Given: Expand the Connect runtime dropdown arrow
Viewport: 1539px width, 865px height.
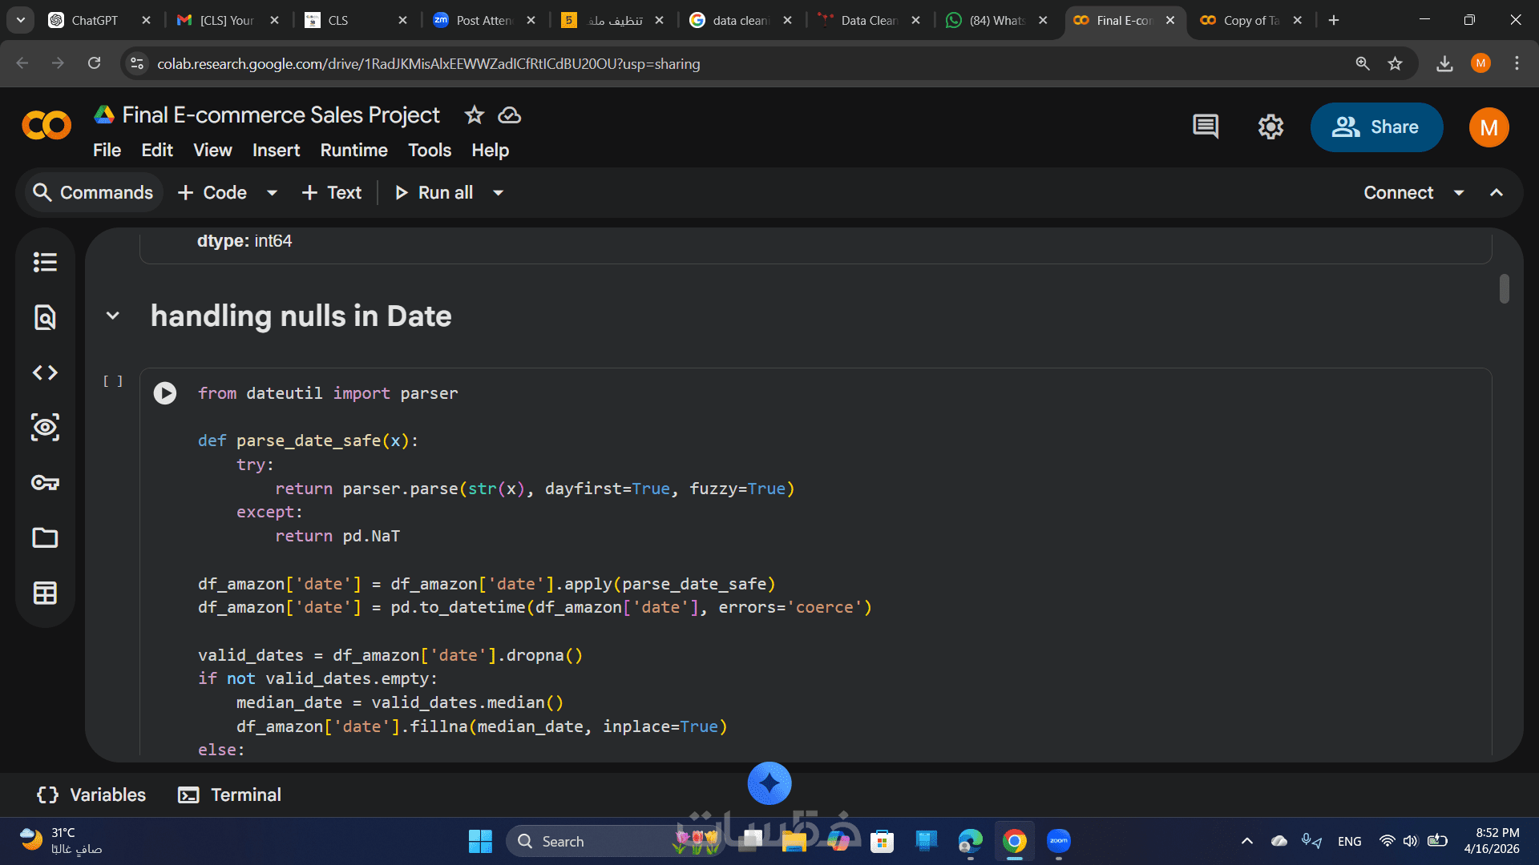Looking at the screenshot, I should [1459, 192].
